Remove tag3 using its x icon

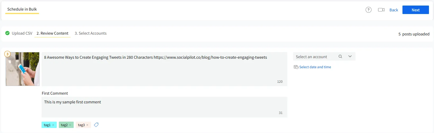click(87, 125)
